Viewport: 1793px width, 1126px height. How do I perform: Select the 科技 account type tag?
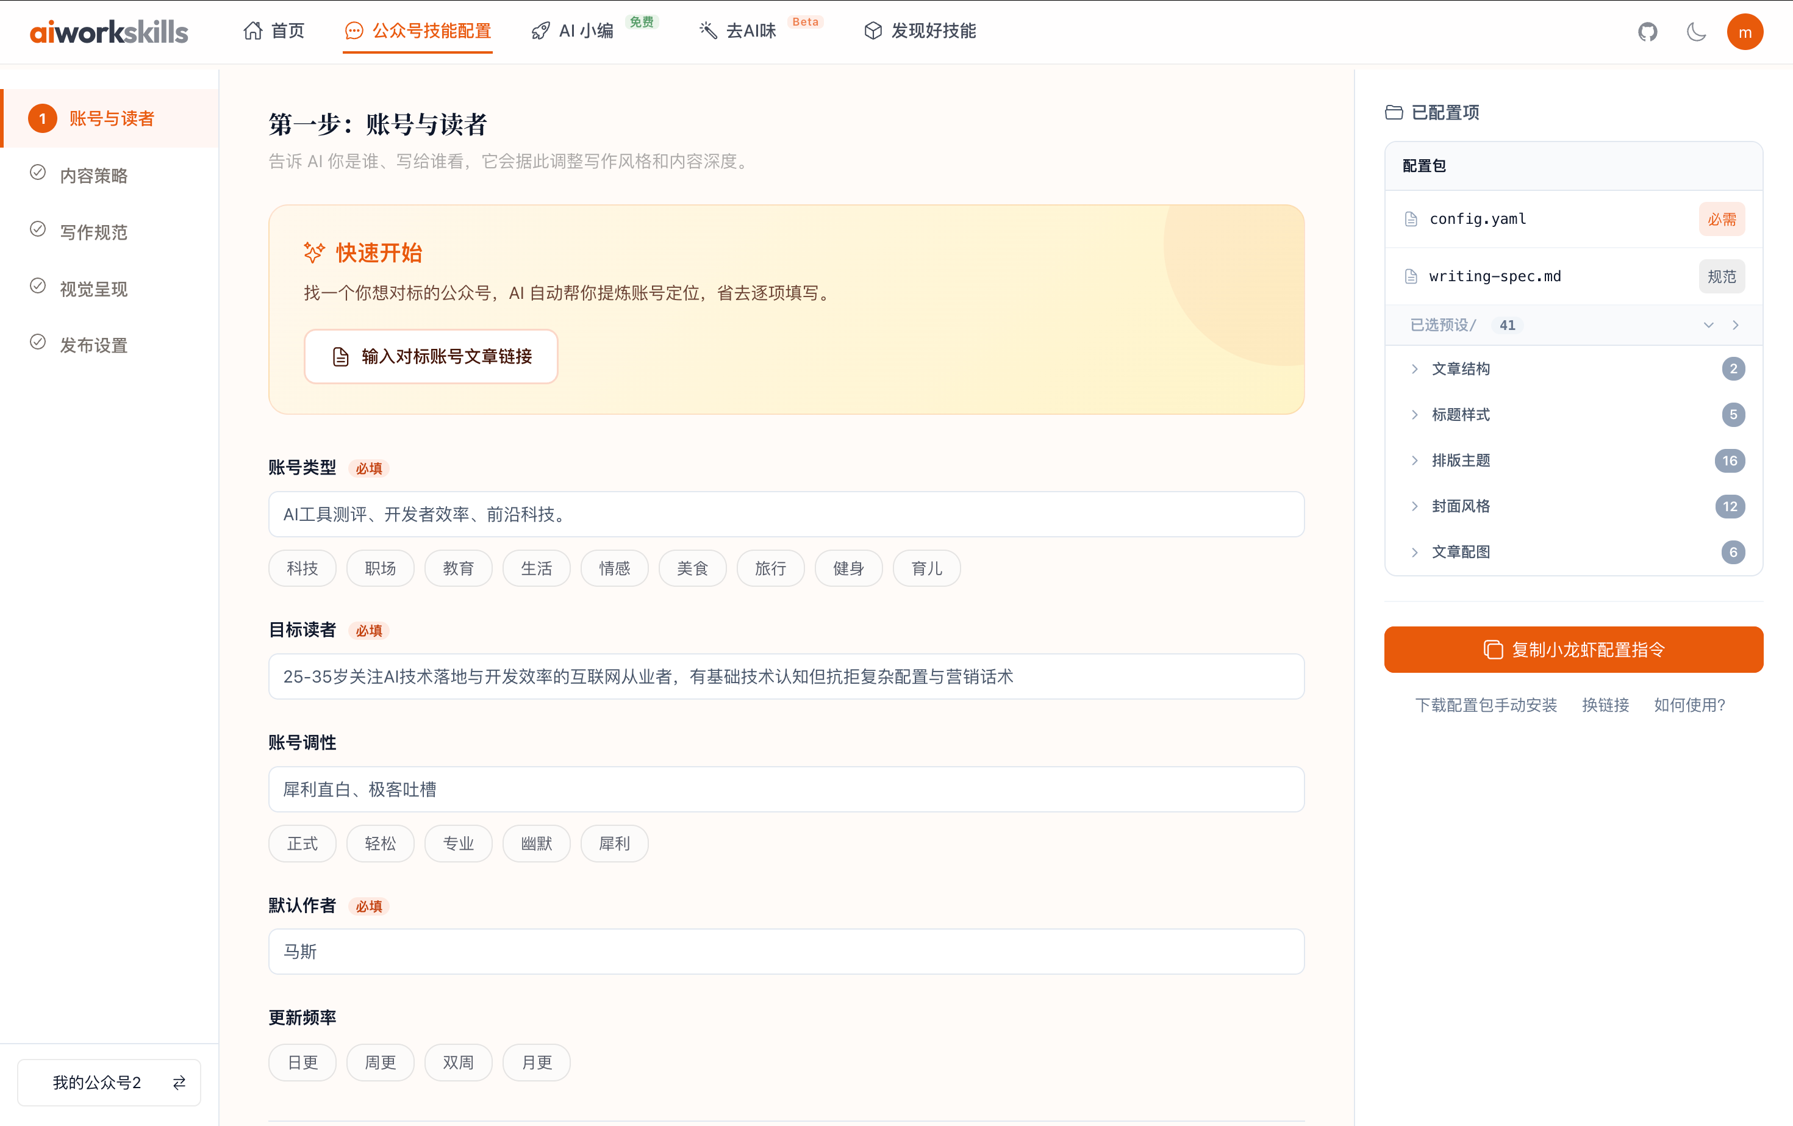(x=302, y=569)
